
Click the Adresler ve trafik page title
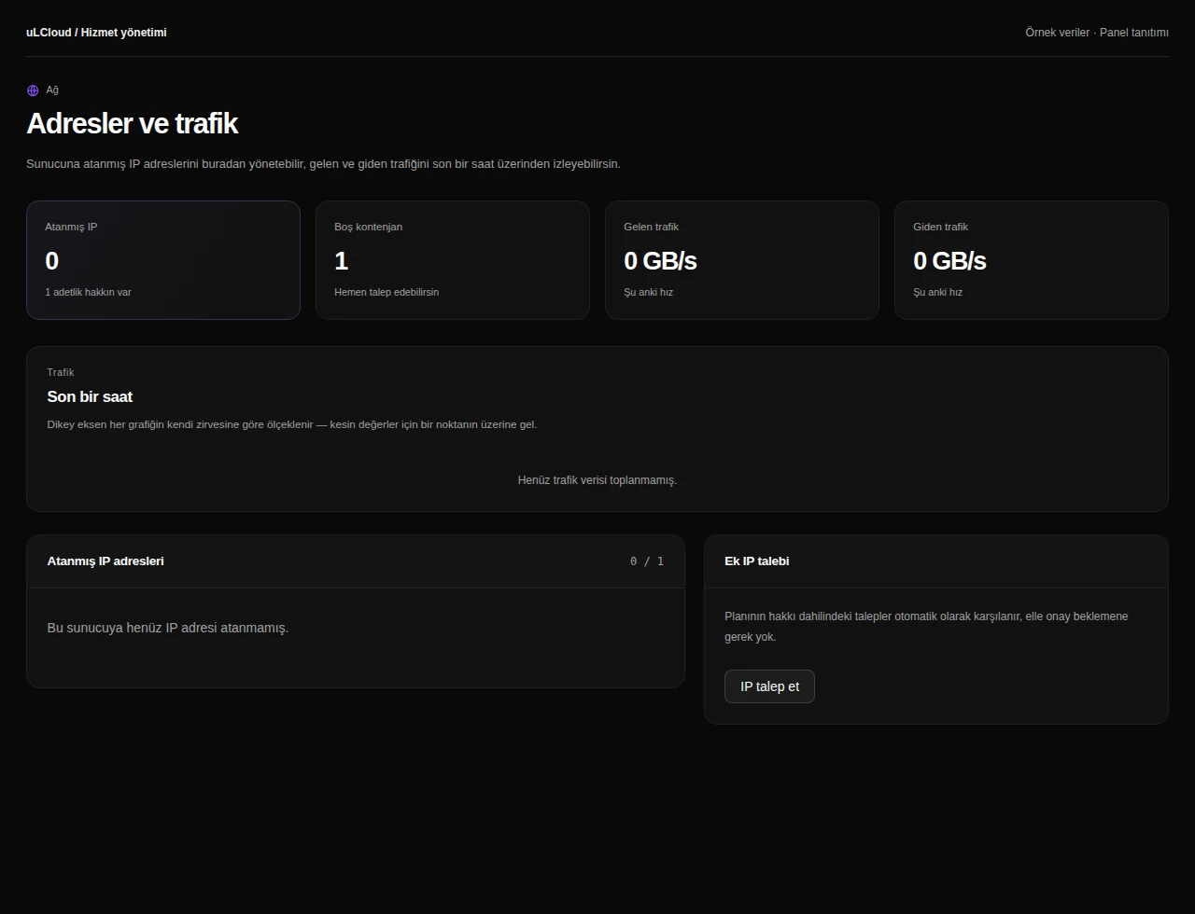132,123
